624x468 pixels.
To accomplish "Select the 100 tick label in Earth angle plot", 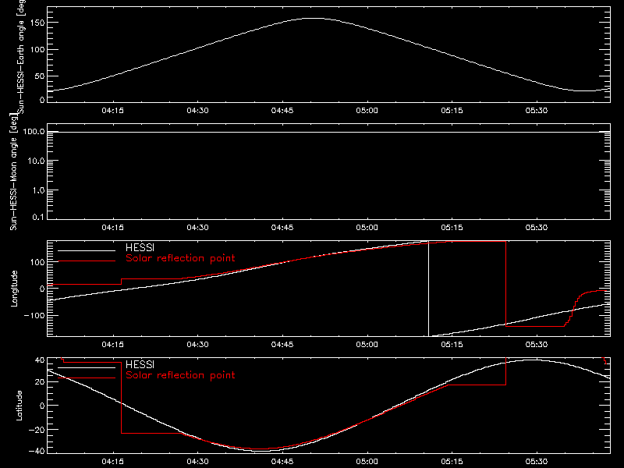I will point(37,50).
